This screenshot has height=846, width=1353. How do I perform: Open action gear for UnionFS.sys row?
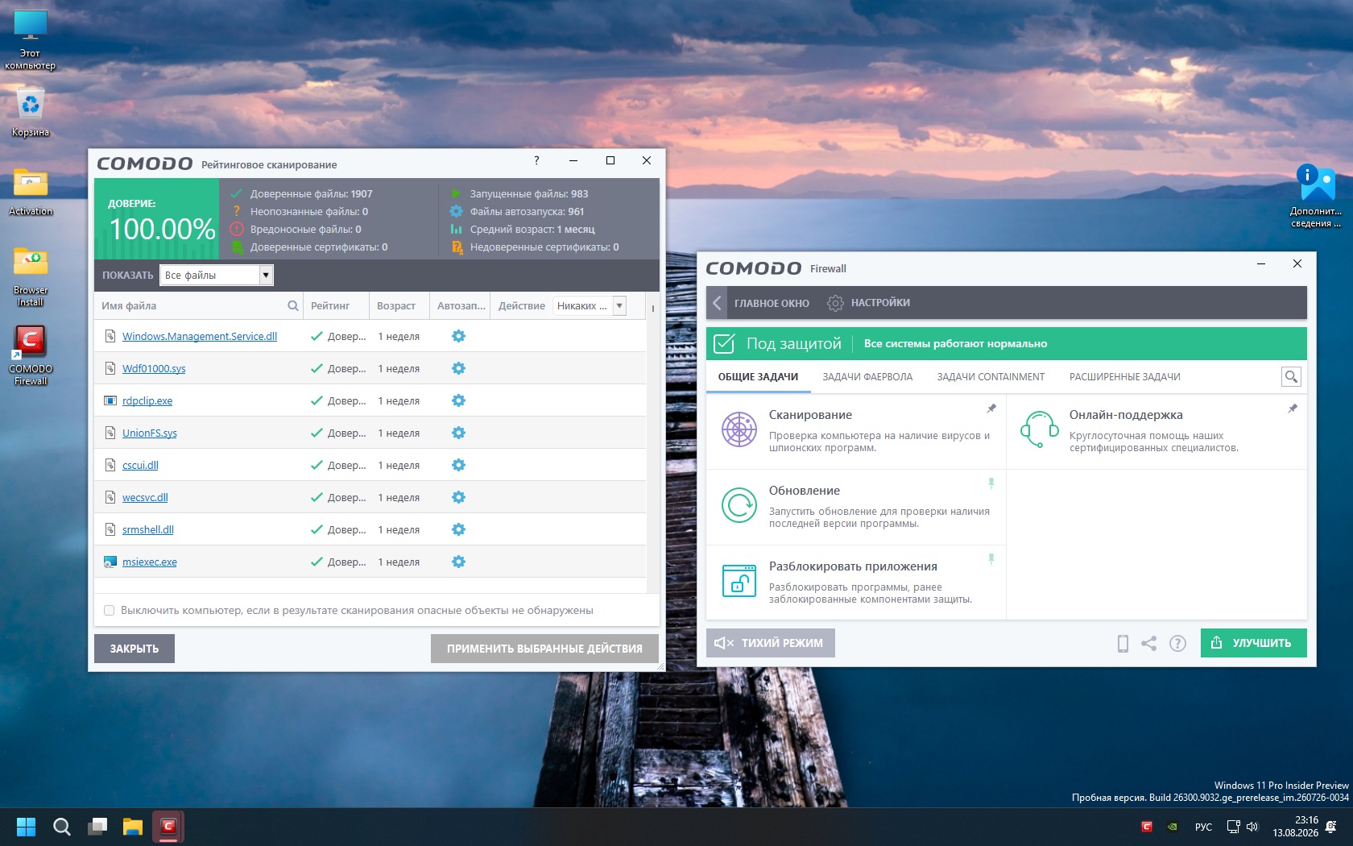point(458,433)
